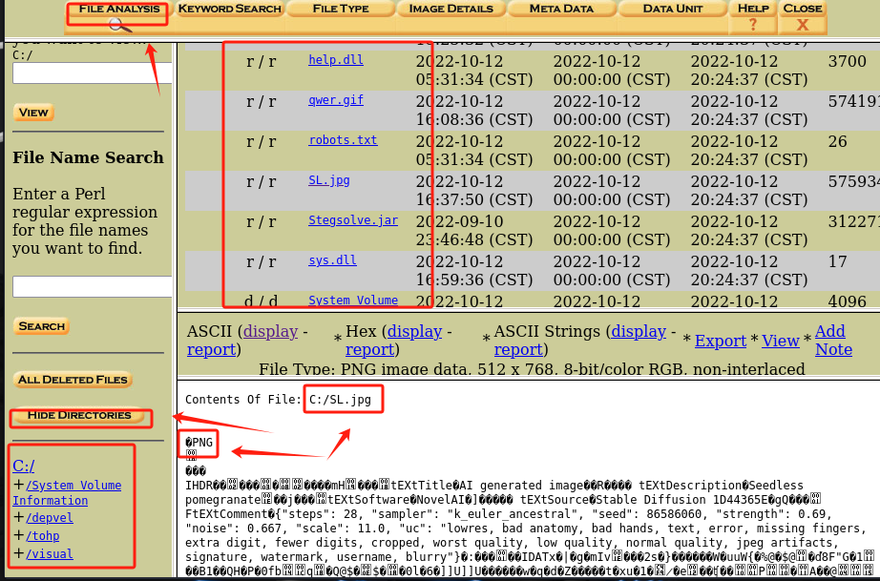Click the ASCII report link

point(212,349)
